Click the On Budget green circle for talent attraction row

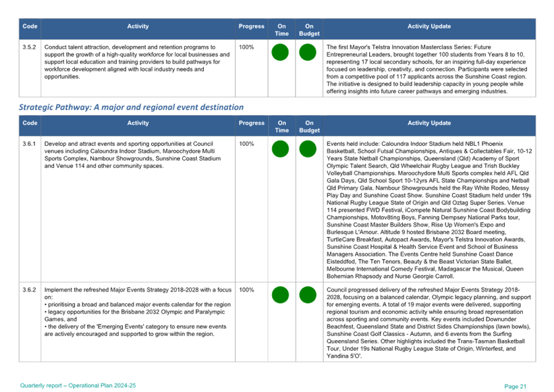pos(308,52)
